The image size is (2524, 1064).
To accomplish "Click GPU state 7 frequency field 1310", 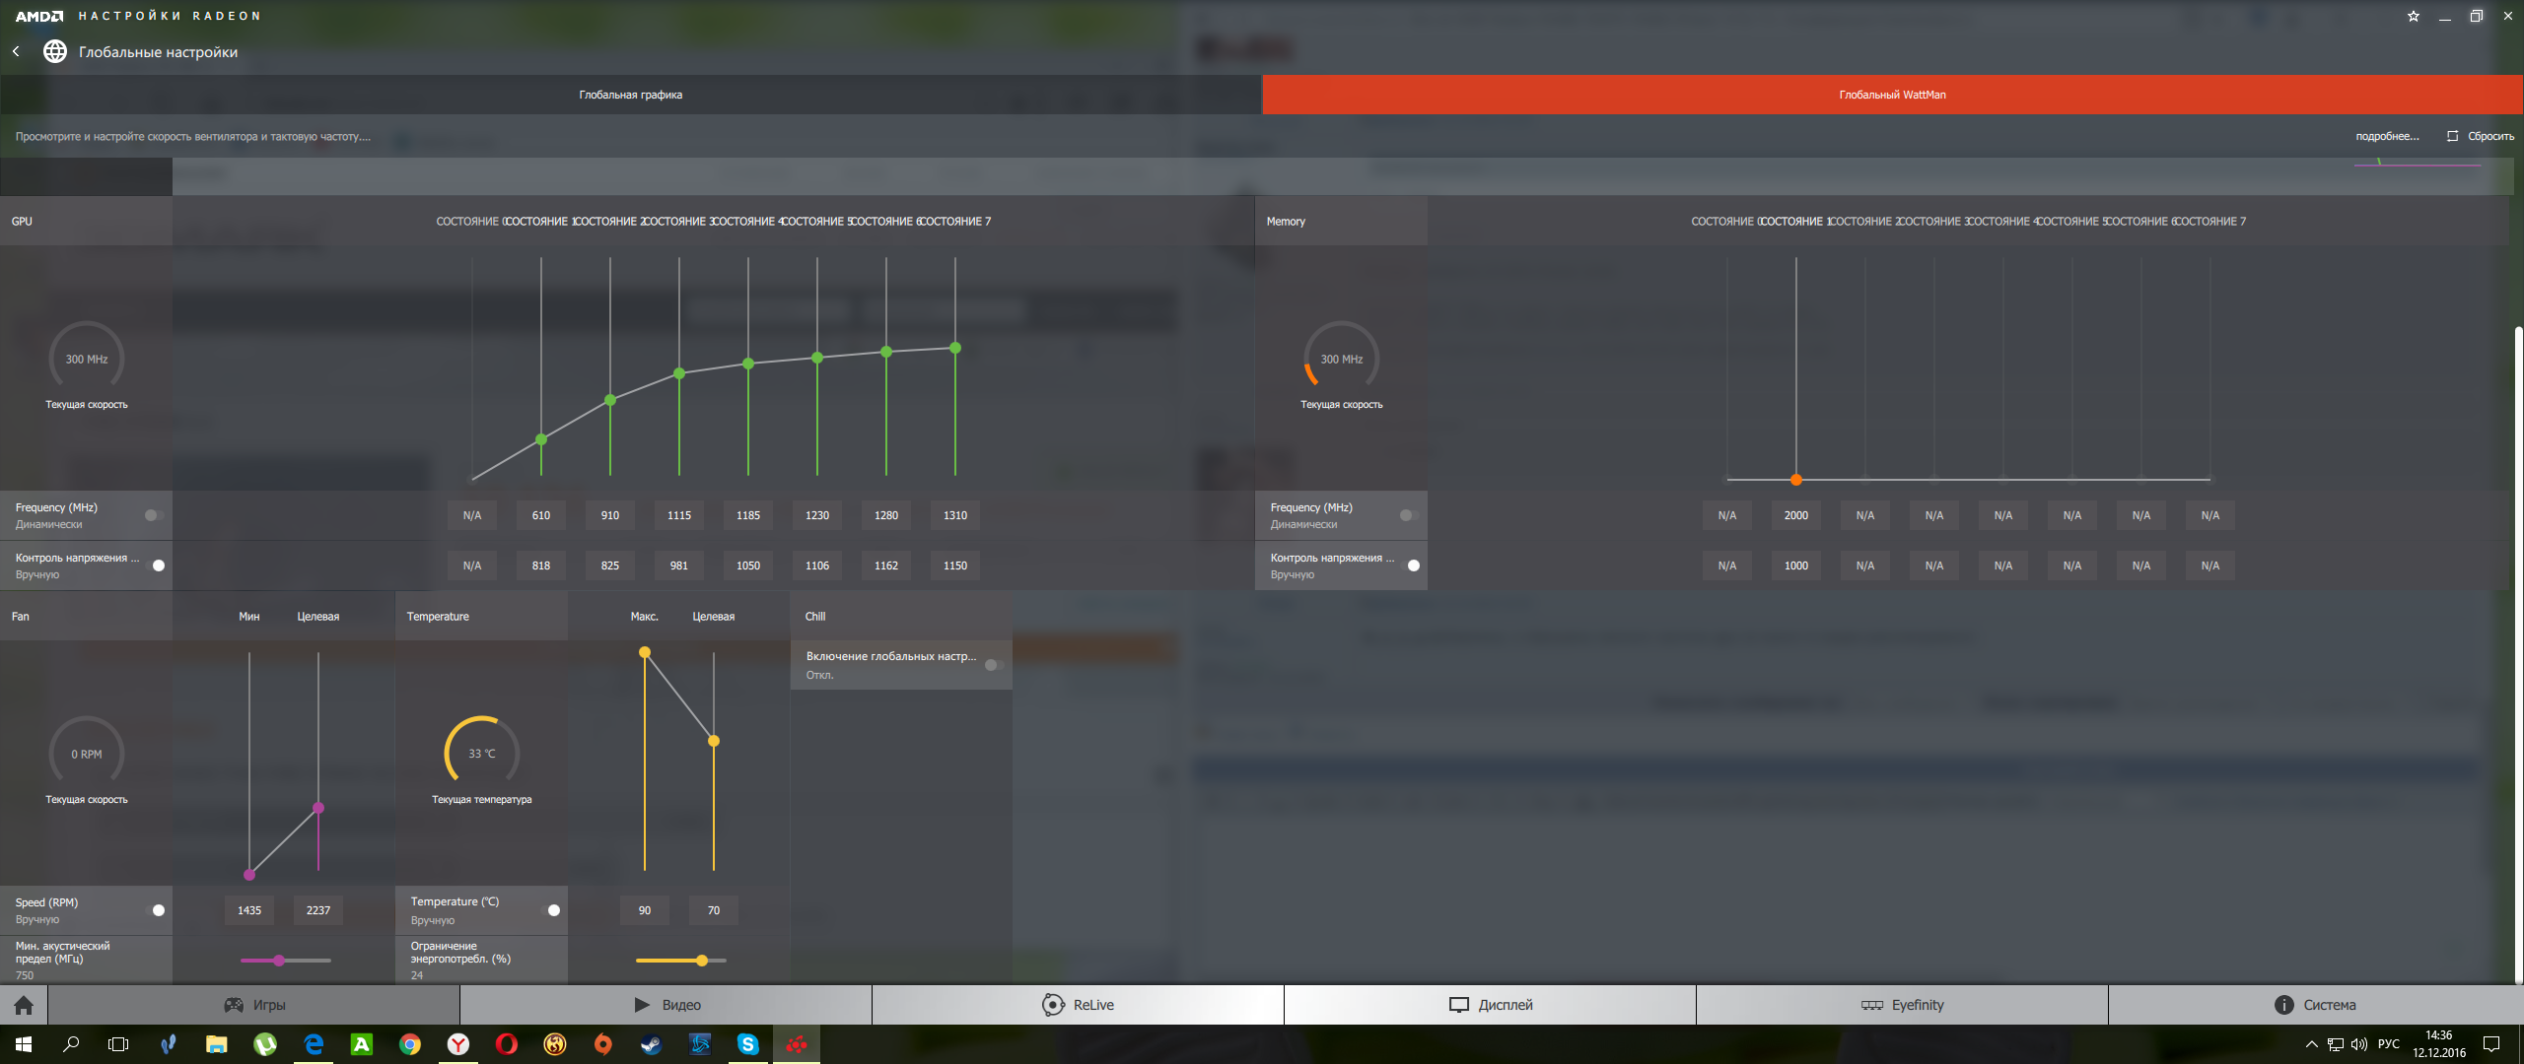I will (x=954, y=515).
